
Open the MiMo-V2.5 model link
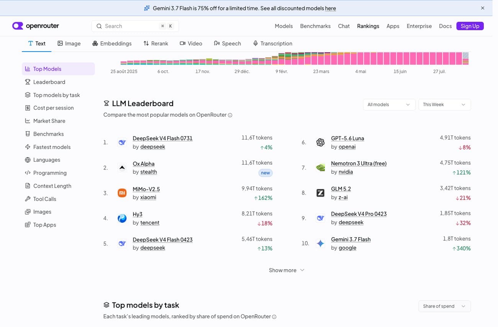tap(146, 189)
